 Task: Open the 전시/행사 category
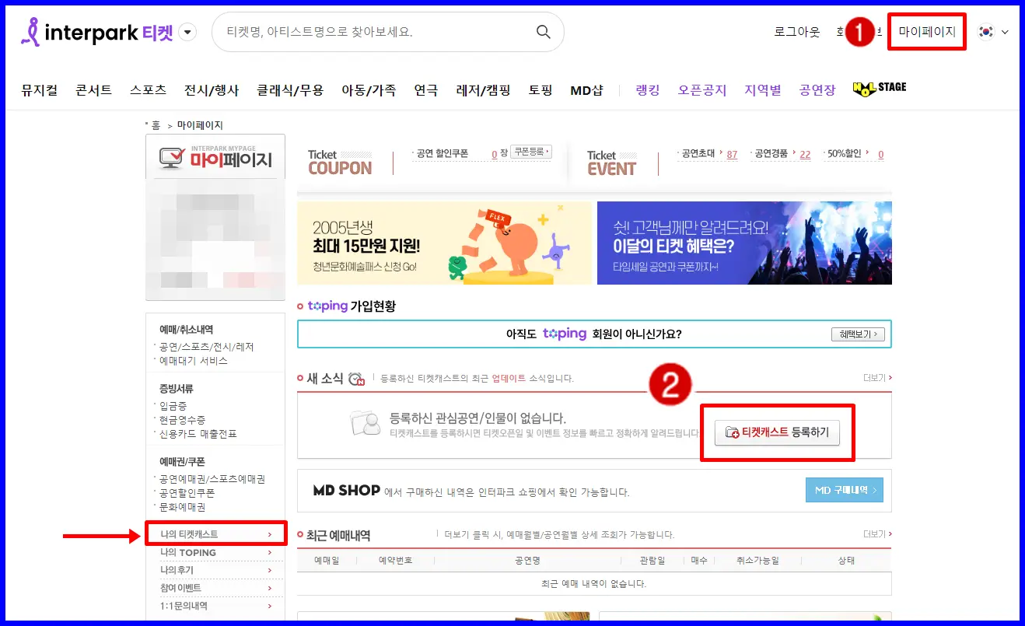(212, 89)
